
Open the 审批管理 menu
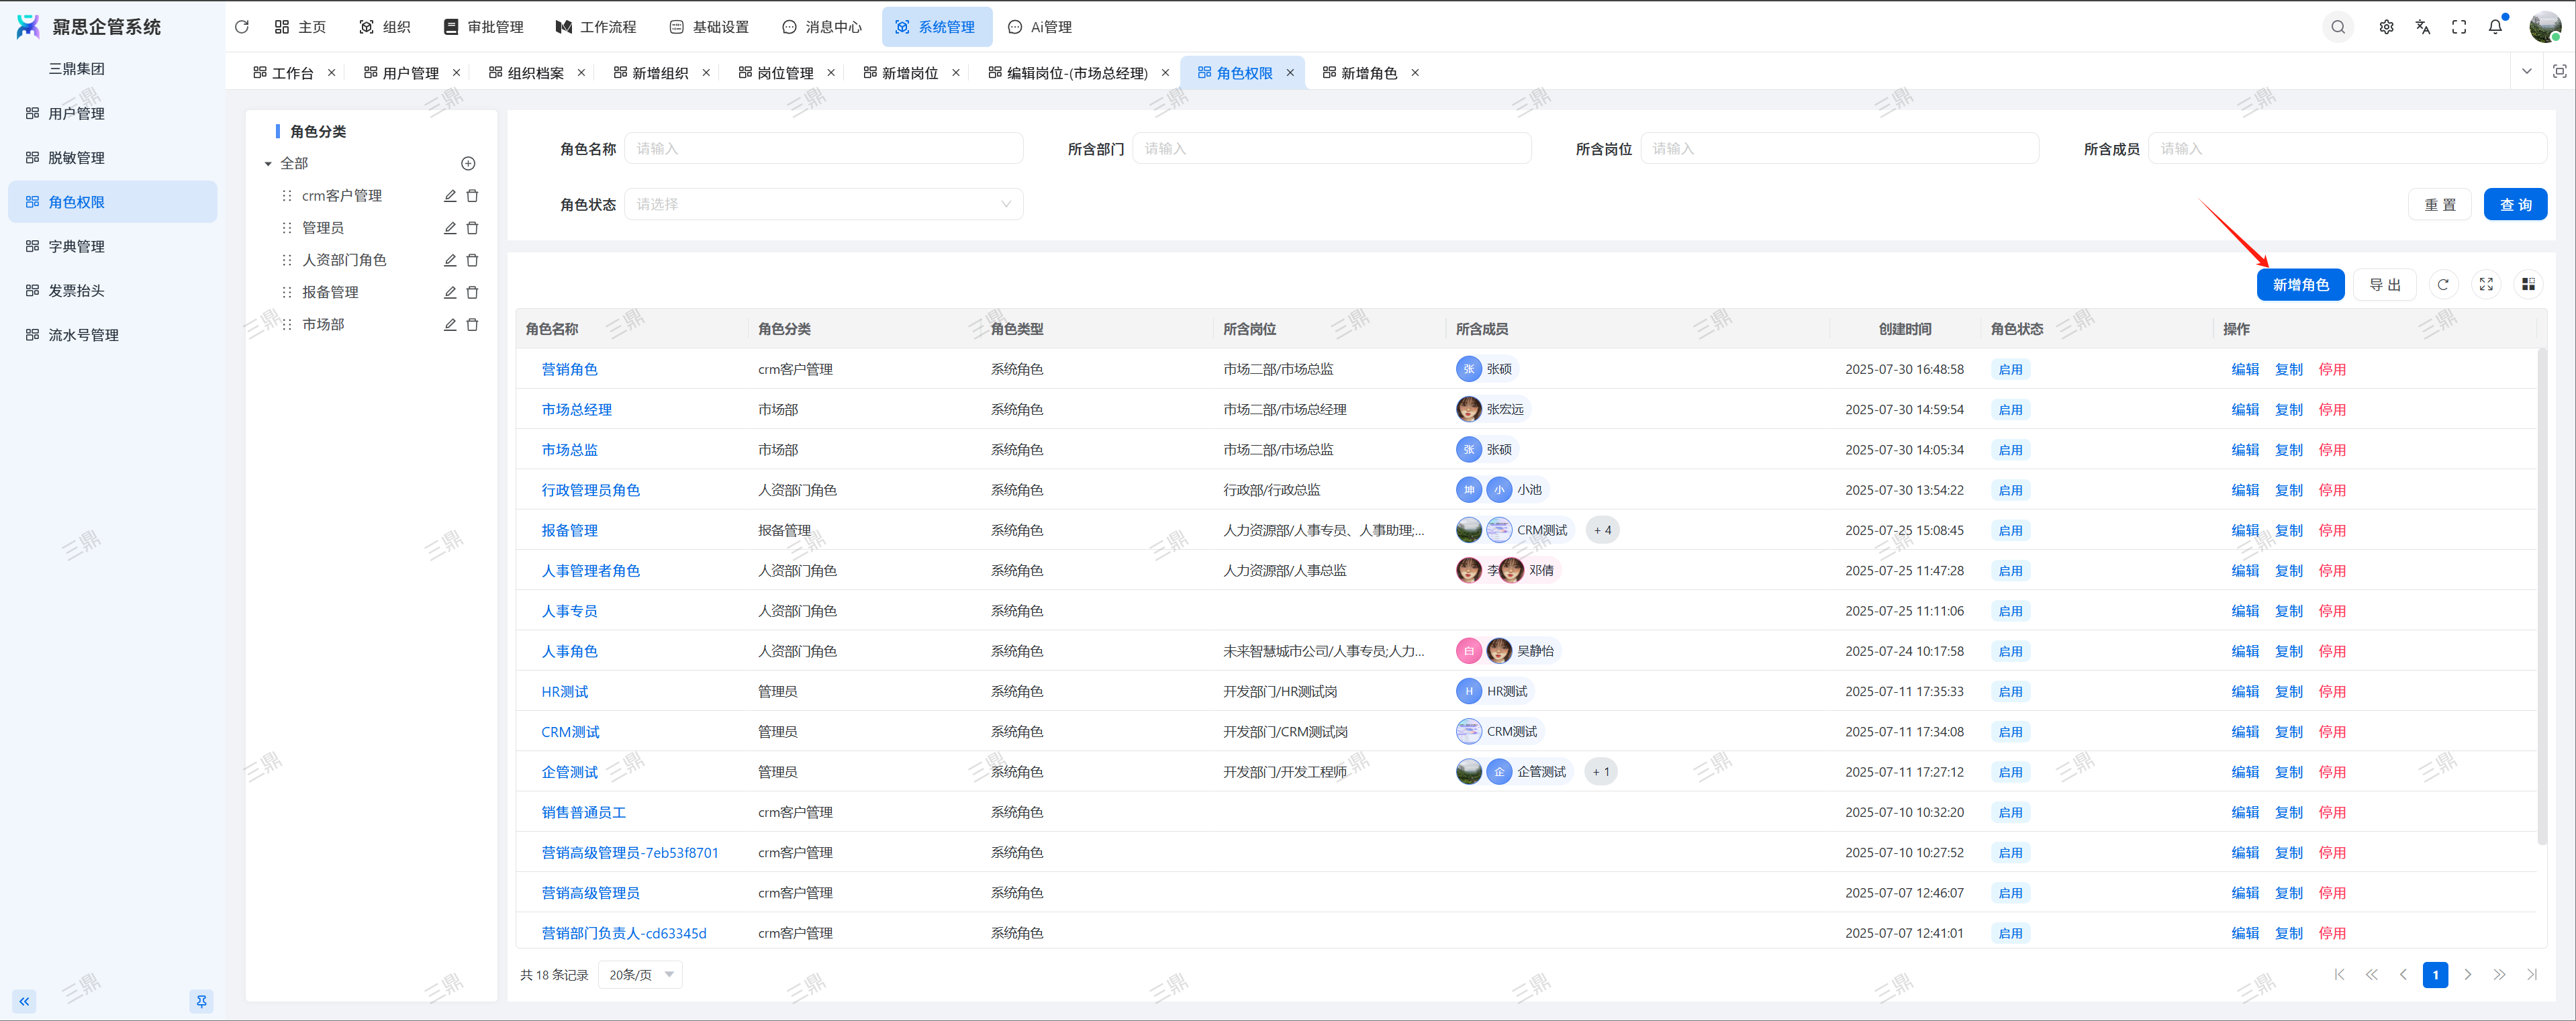click(x=484, y=27)
